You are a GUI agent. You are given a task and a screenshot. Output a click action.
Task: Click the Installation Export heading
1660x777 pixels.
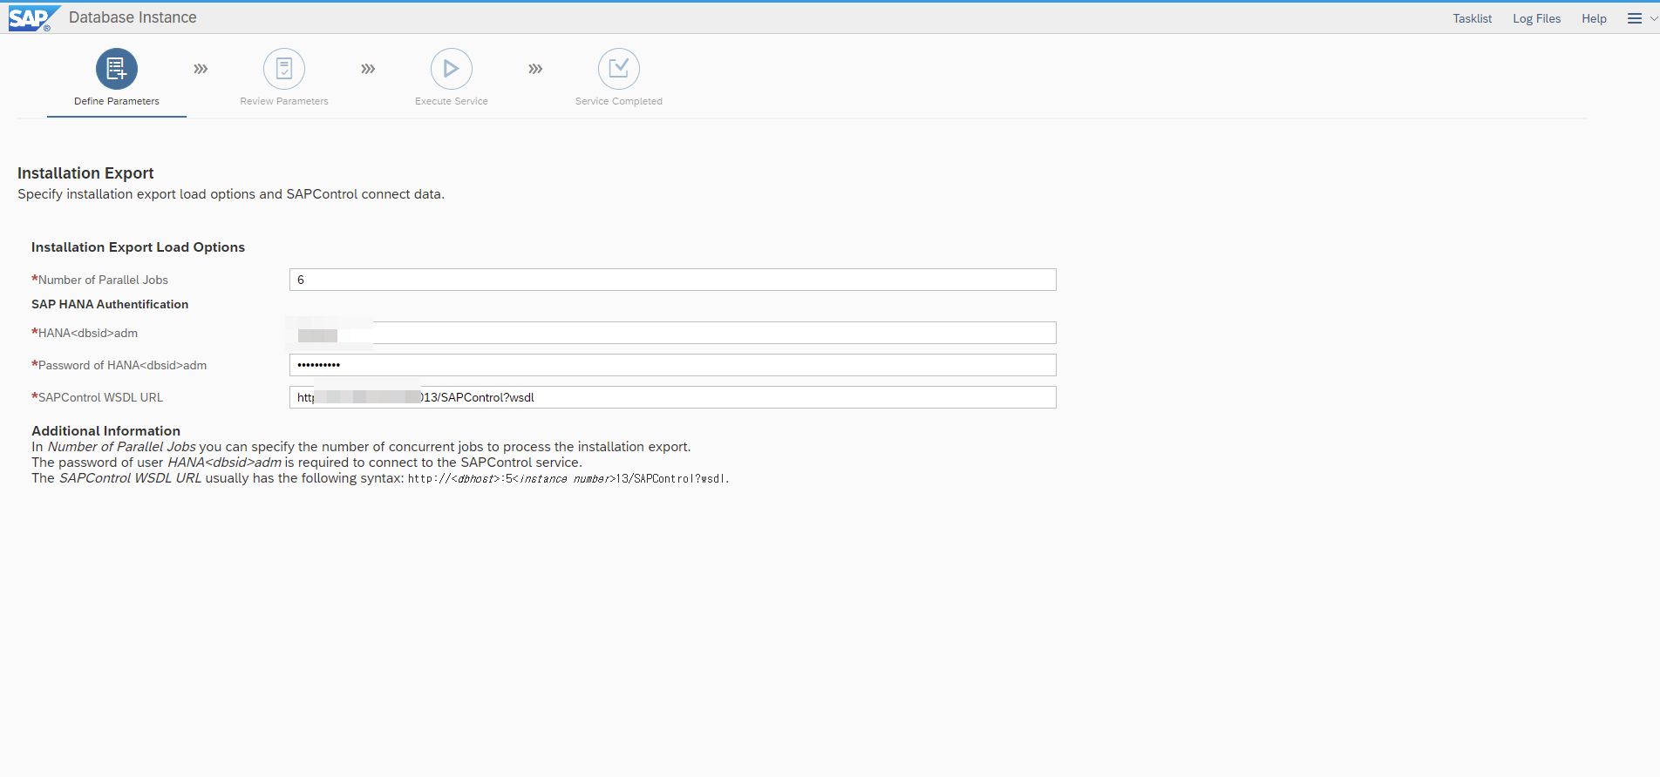click(85, 173)
